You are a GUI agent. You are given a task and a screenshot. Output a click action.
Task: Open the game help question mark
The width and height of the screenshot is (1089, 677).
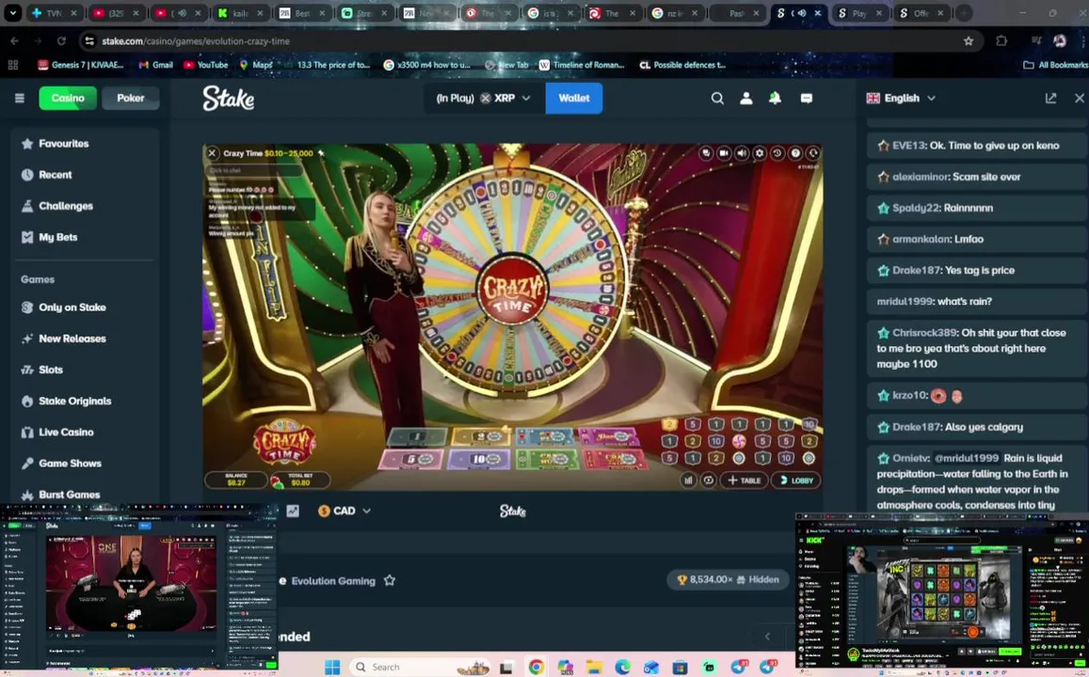click(x=795, y=152)
